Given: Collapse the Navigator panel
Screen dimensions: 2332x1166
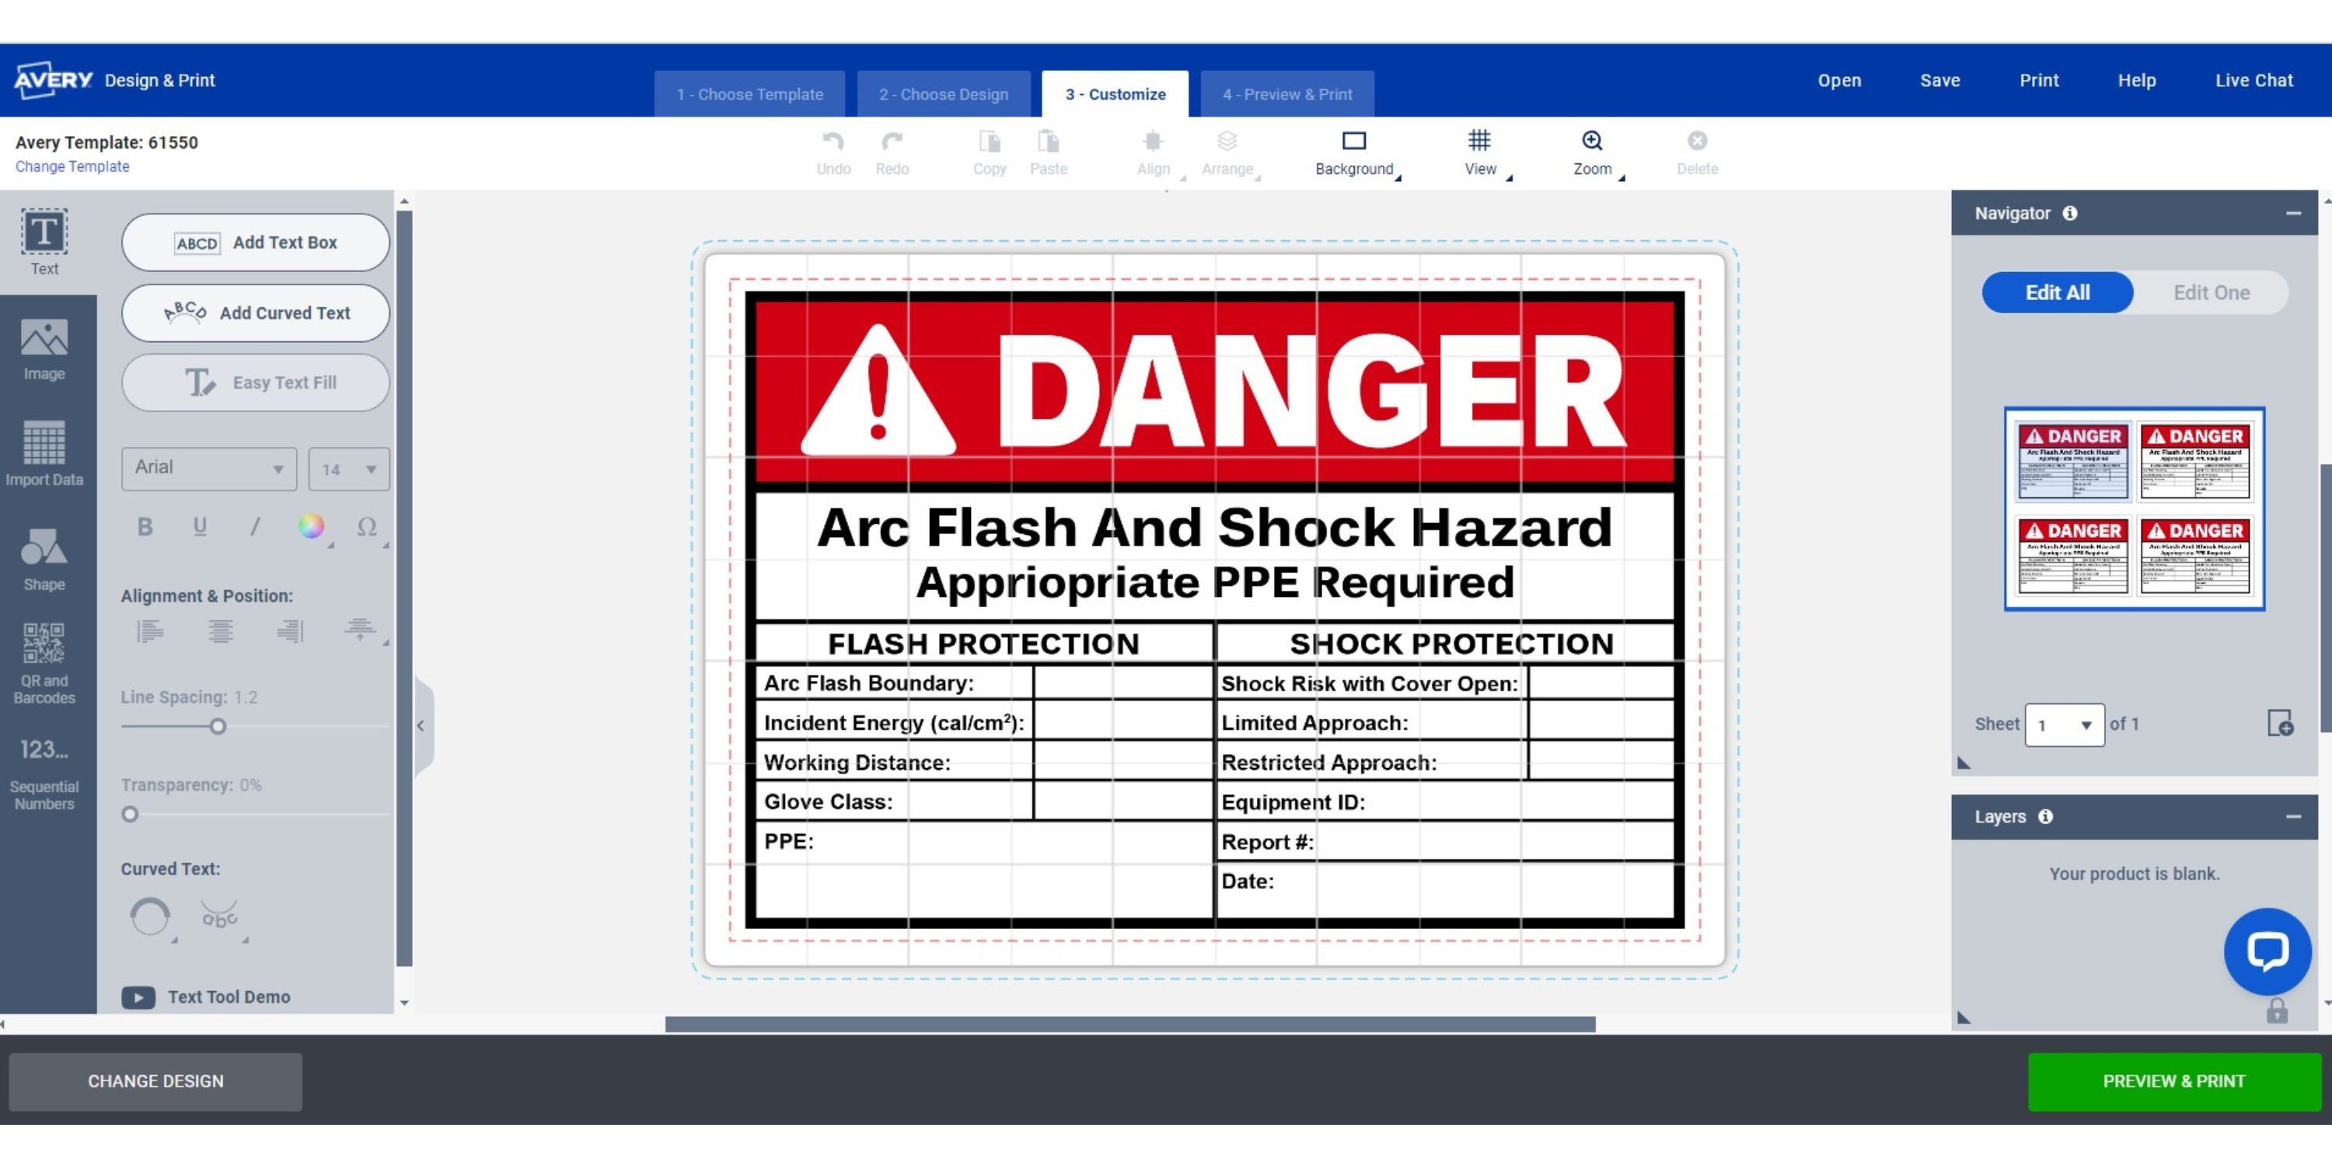Looking at the screenshot, I should pyautogui.click(x=2293, y=213).
